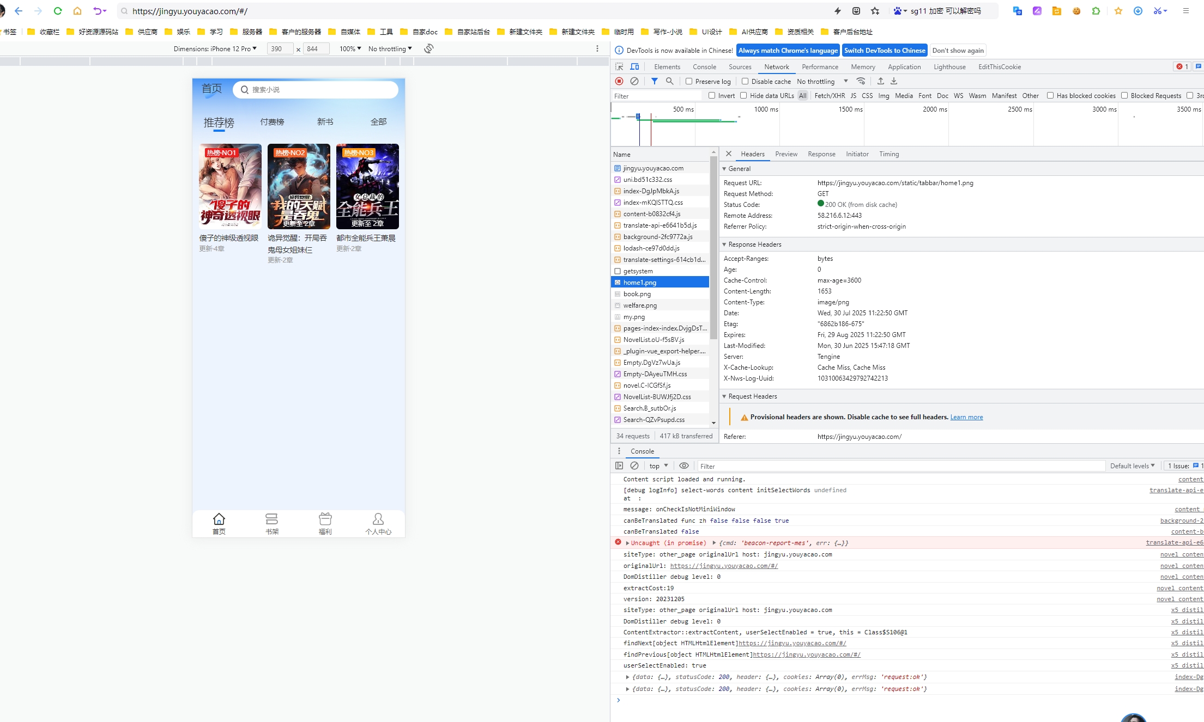Open 个人中心 profile tab icon
Viewport: 1204px width, 722px height.
378,519
